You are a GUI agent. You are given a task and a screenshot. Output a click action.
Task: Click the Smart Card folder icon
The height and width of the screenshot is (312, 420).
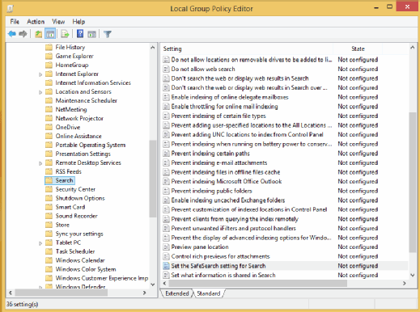(49, 207)
